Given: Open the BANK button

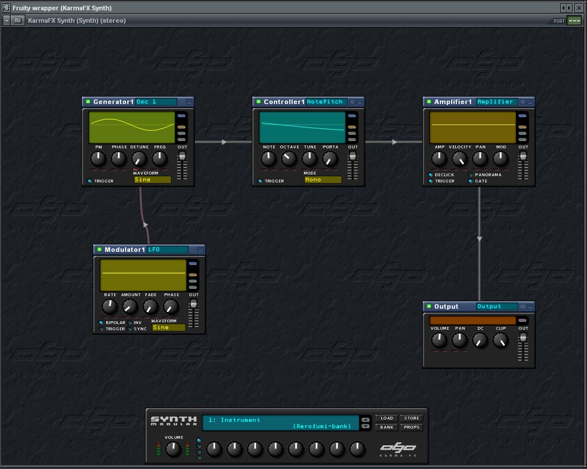Looking at the screenshot, I should click(387, 427).
